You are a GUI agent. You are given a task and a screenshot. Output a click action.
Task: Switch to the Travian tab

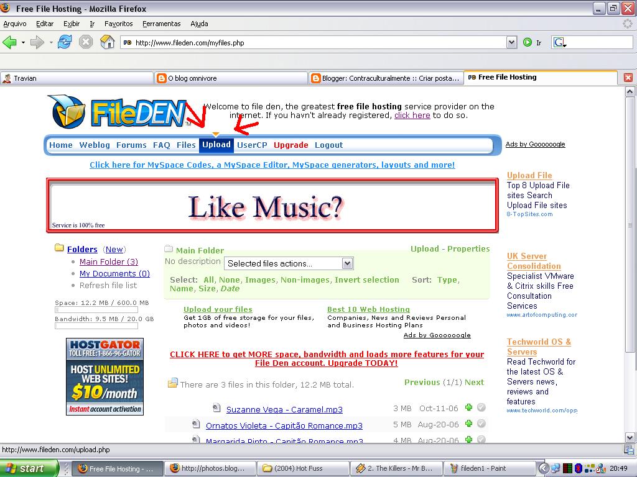click(77, 78)
